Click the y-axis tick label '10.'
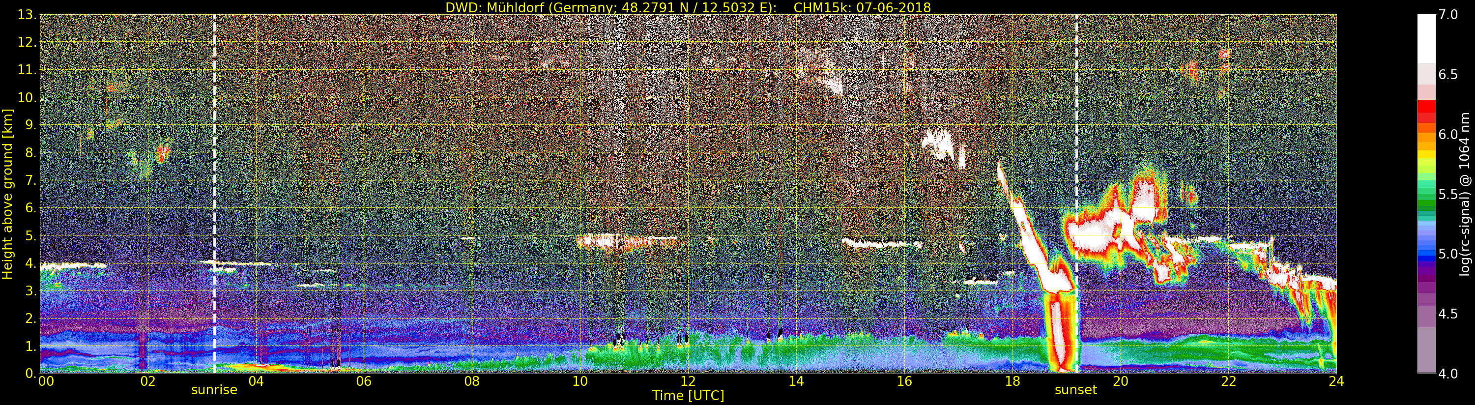This screenshot has height=405, width=1475. tap(27, 97)
